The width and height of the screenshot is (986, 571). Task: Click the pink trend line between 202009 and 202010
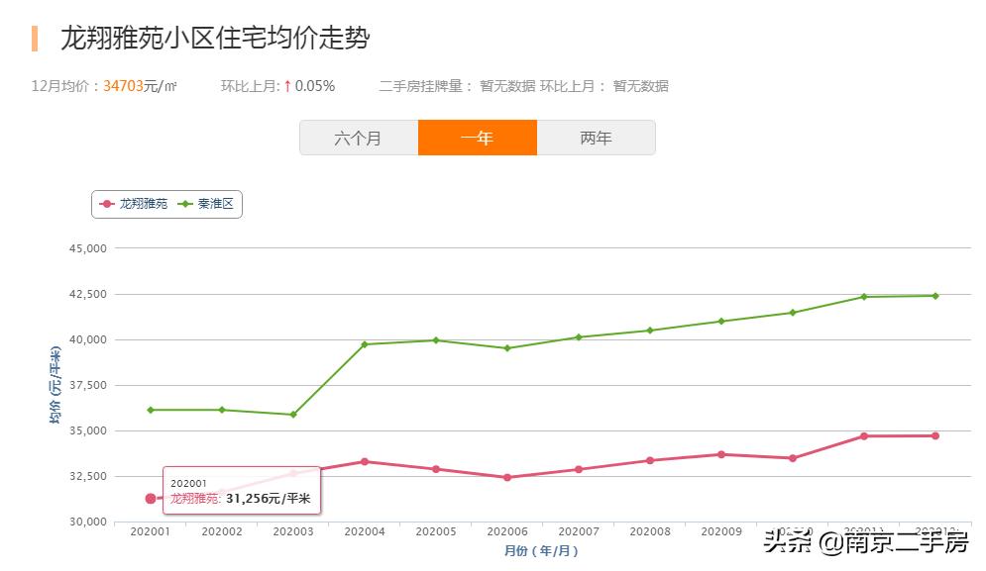tap(758, 454)
